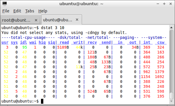Screen dimensions: 175x106
Task: Click the 'idl' column header
Action: 24,42
